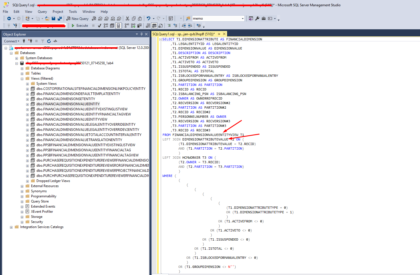
Task: Open the Query menu
Action: (42, 12)
